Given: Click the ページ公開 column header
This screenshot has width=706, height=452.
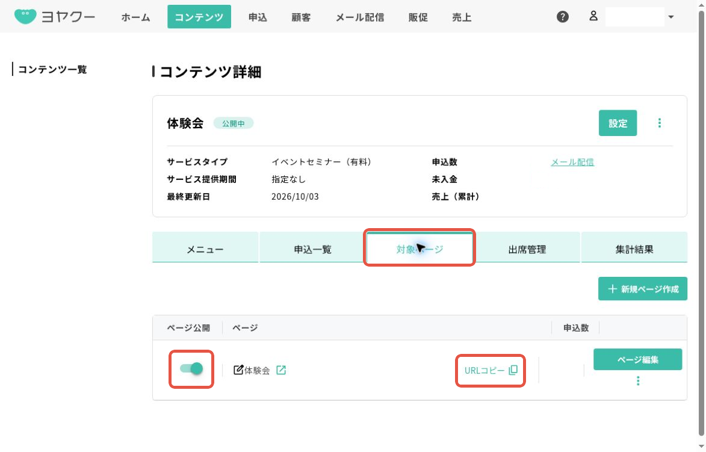Looking at the screenshot, I should 188,328.
